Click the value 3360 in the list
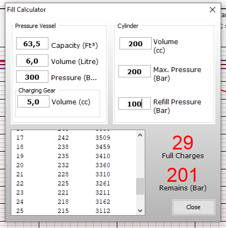226x228 pixels. click(x=103, y=165)
